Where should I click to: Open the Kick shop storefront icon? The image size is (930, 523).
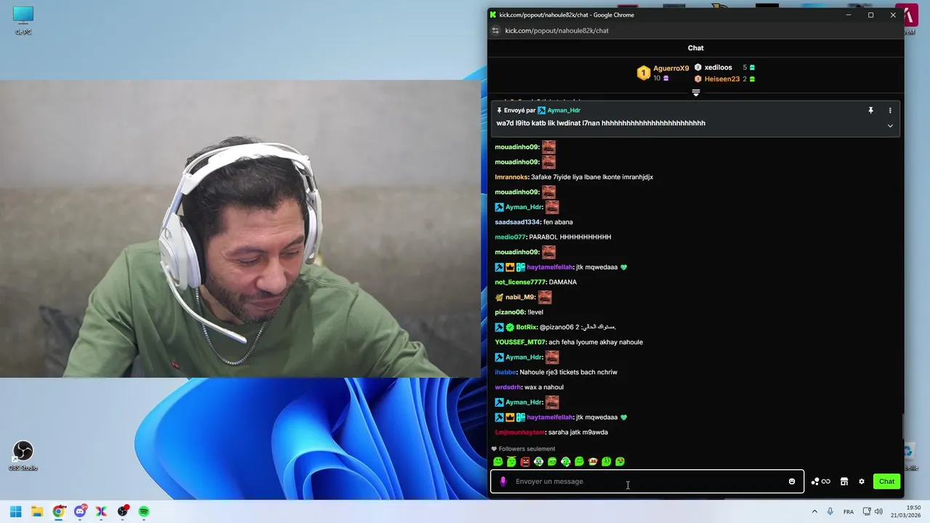tap(844, 482)
